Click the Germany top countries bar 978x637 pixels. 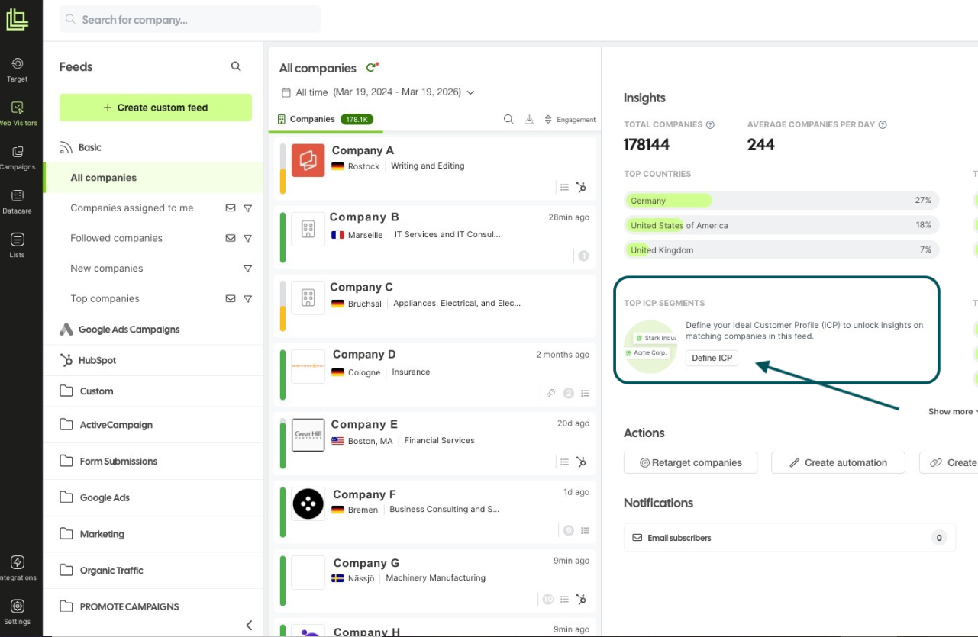(x=781, y=201)
